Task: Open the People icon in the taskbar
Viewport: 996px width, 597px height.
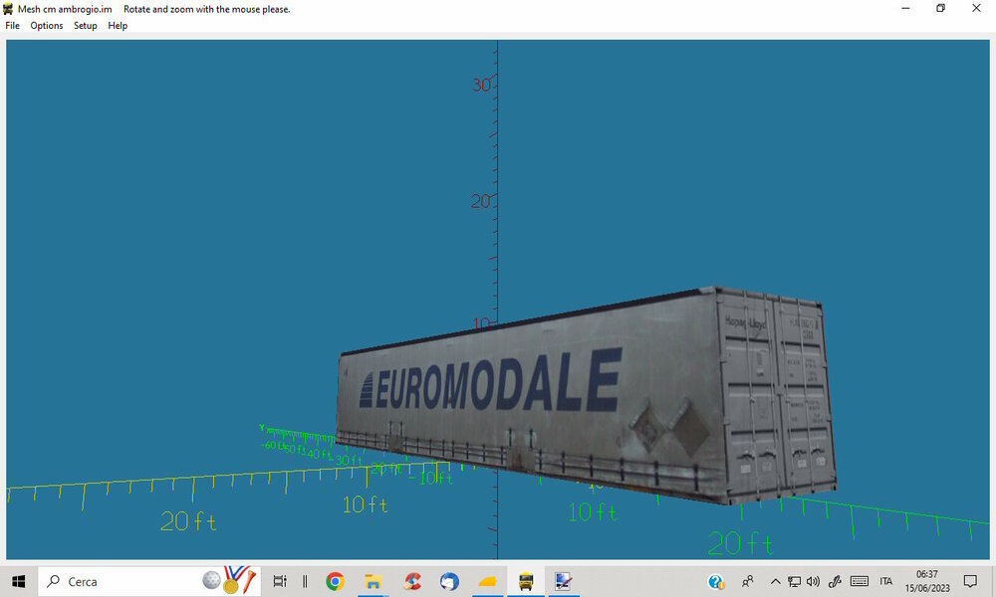Action: pos(748,581)
